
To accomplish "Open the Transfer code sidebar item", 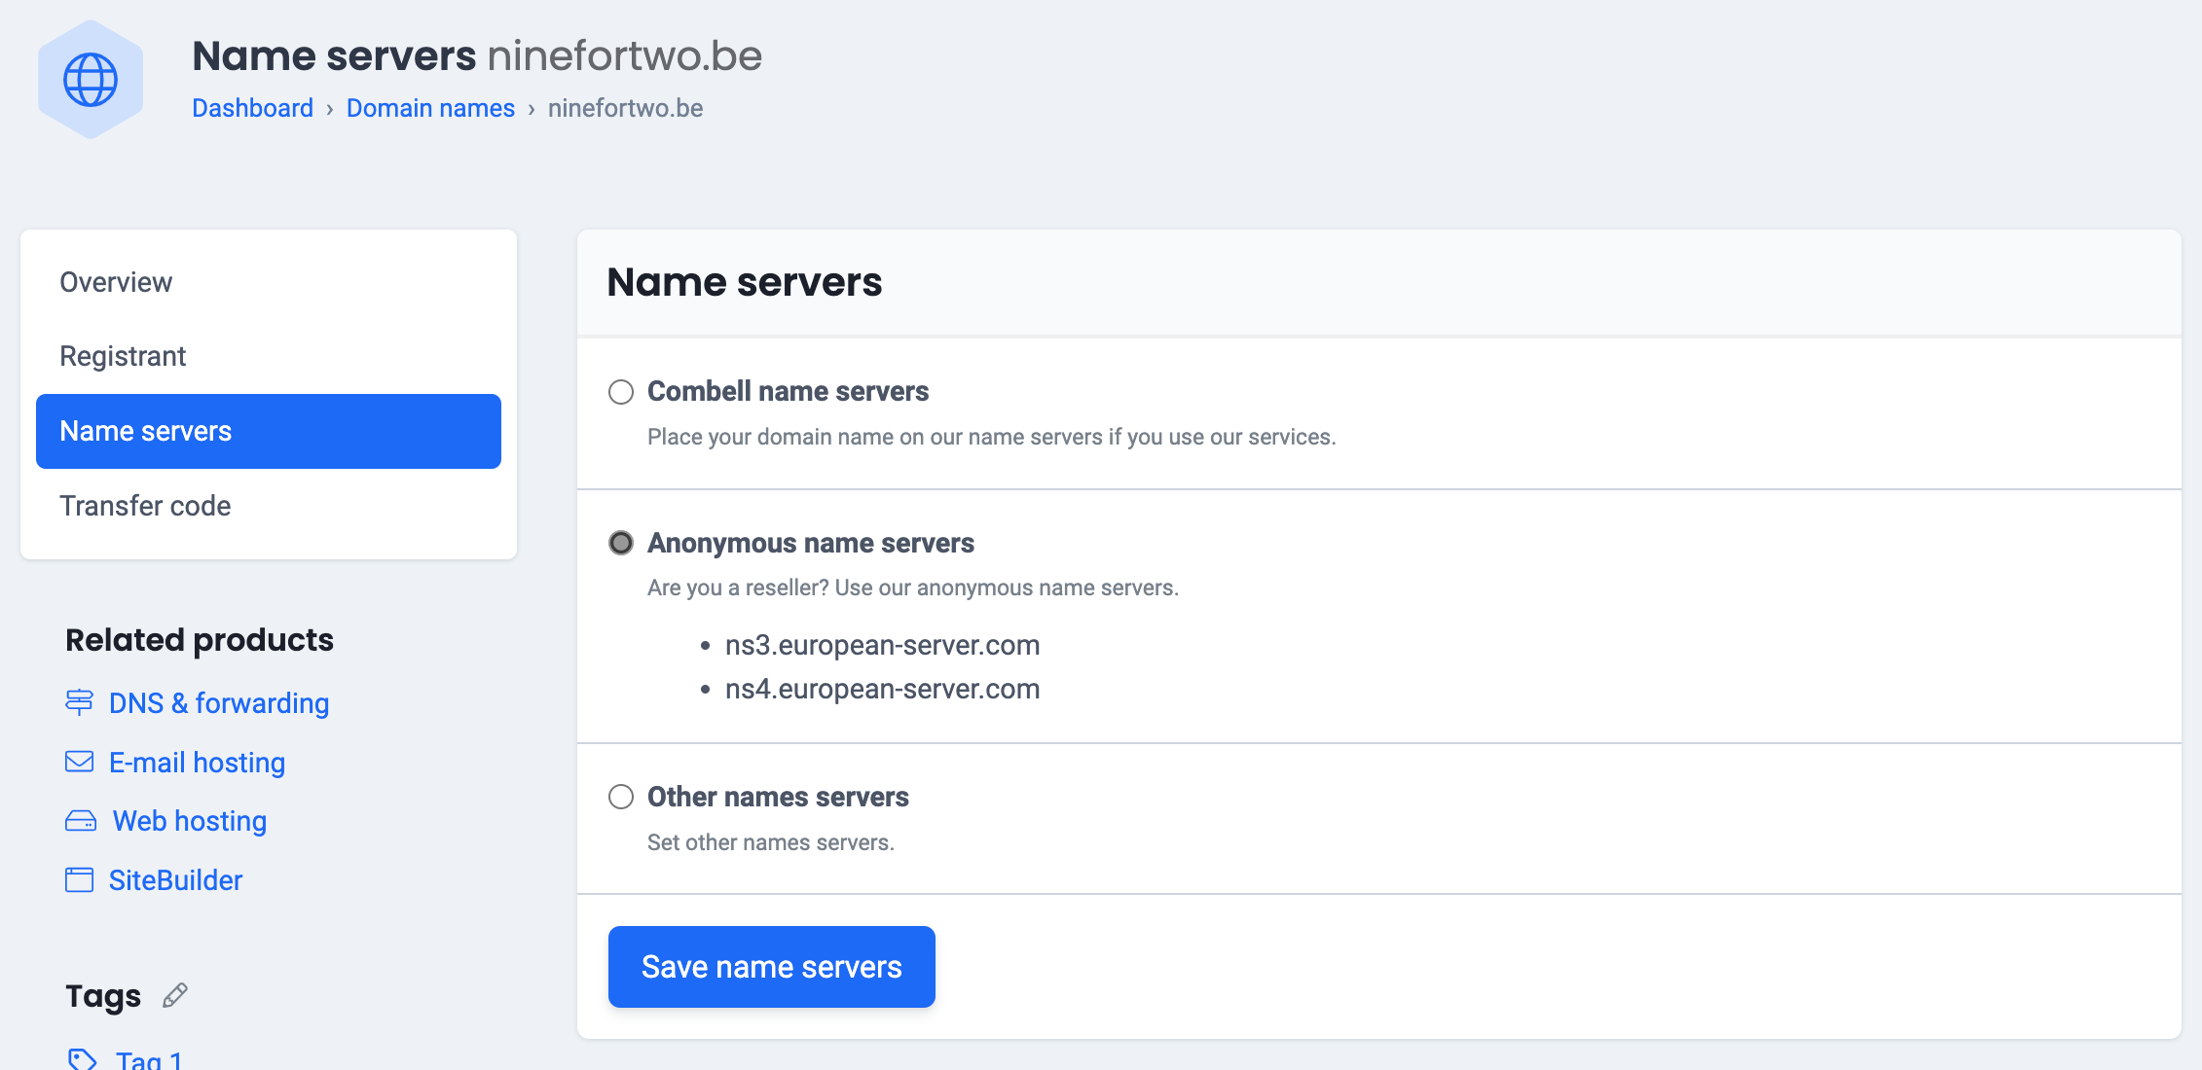I will pos(145,506).
